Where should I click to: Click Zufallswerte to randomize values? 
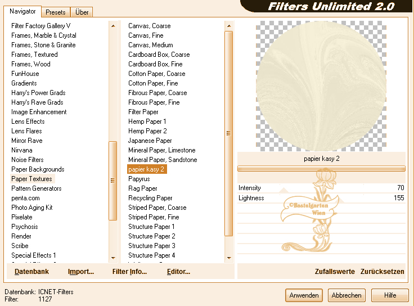(x=335, y=272)
